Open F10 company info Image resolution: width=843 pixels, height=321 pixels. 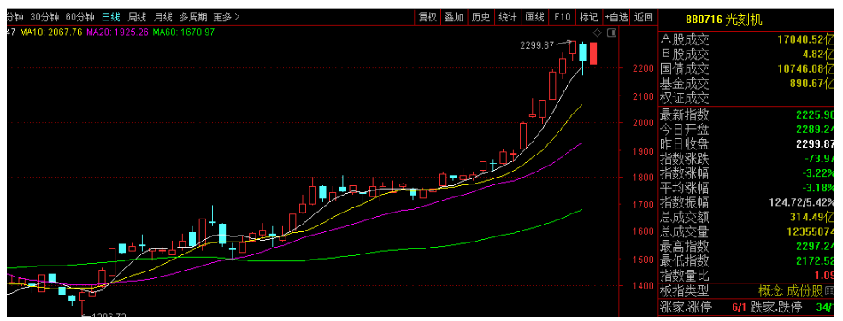(x=562, y=17)
